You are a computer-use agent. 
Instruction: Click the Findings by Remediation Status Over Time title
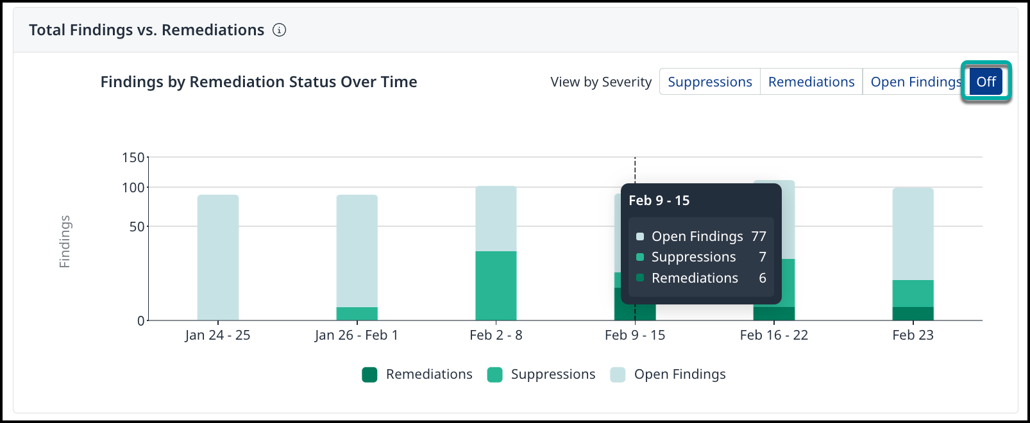point(258,82)
